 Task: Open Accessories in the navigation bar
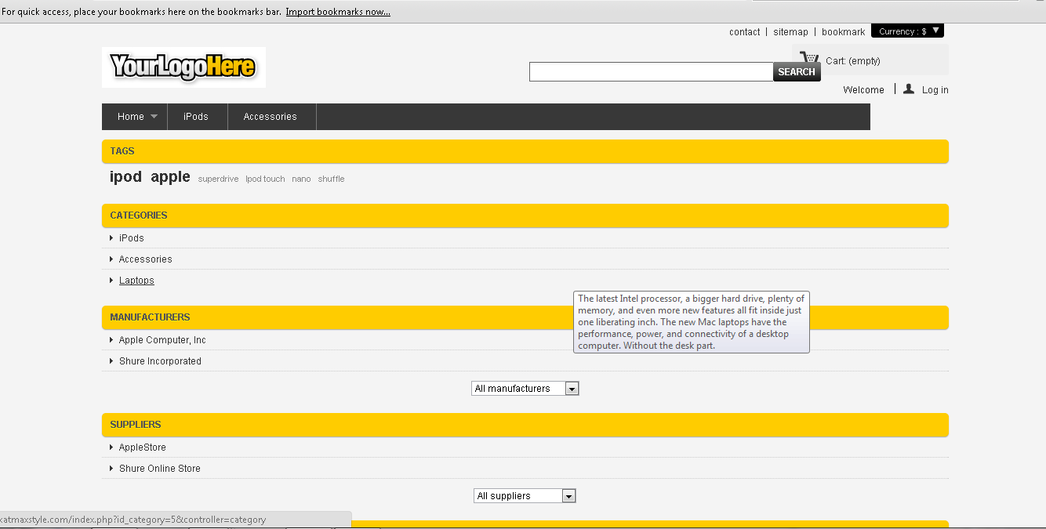271,117
